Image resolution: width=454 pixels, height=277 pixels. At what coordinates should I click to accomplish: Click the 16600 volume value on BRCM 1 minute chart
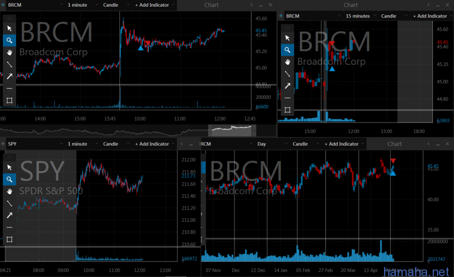pyautogui.click(x=262, y=106)
